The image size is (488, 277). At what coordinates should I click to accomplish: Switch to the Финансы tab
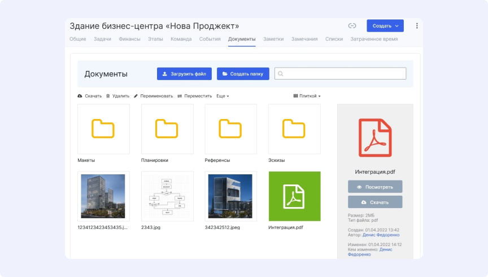[129, 39]
